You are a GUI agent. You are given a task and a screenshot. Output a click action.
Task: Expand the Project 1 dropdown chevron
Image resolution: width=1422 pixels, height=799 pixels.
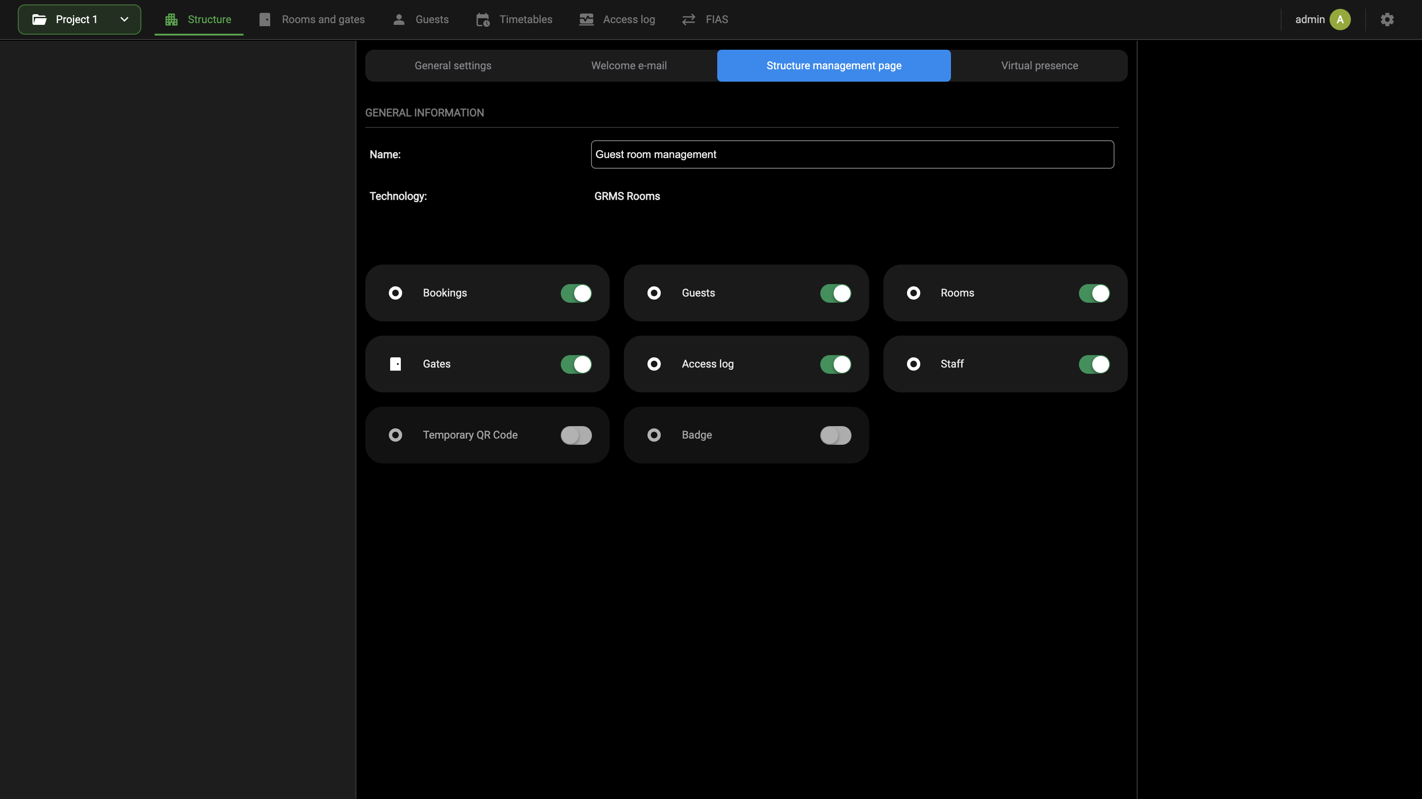pyautogui.click(x=124, y=19)
